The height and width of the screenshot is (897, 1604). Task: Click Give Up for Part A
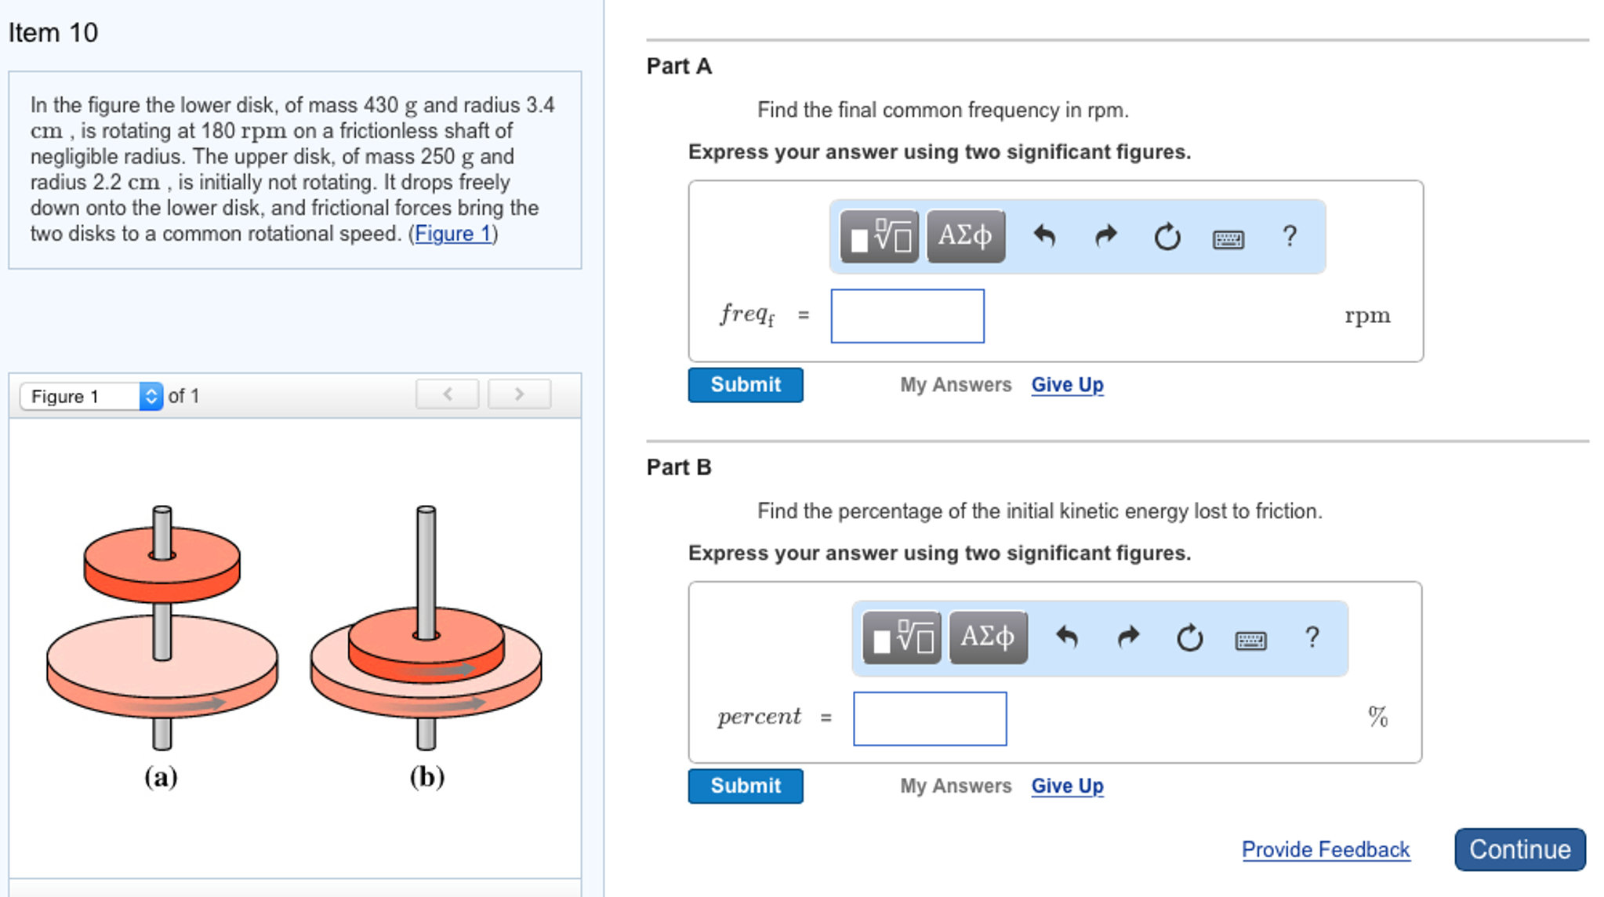point(1066,384)
